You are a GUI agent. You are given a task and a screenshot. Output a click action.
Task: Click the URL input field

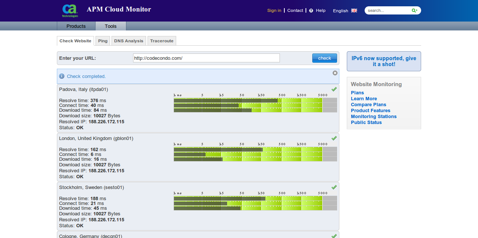206,58
